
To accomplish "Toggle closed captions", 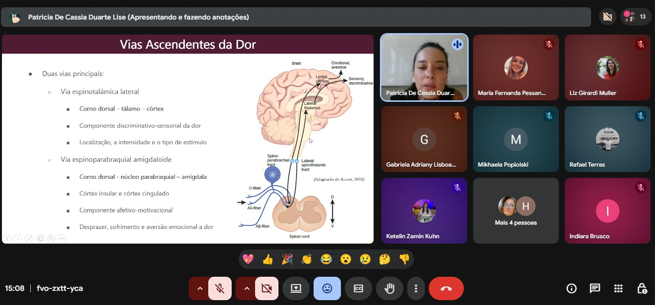I will click(x=358, y=288).
